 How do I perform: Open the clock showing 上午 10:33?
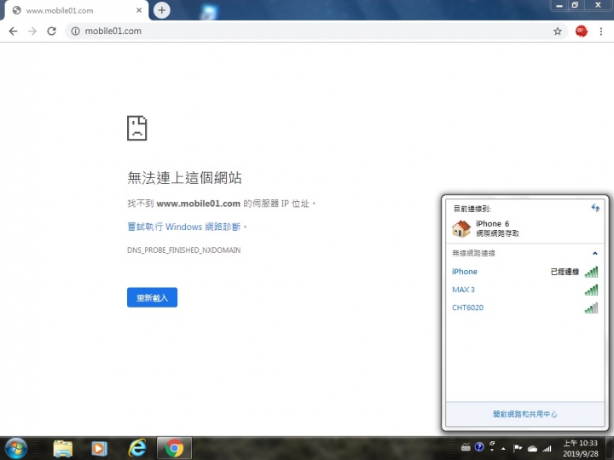pos(581,448)
